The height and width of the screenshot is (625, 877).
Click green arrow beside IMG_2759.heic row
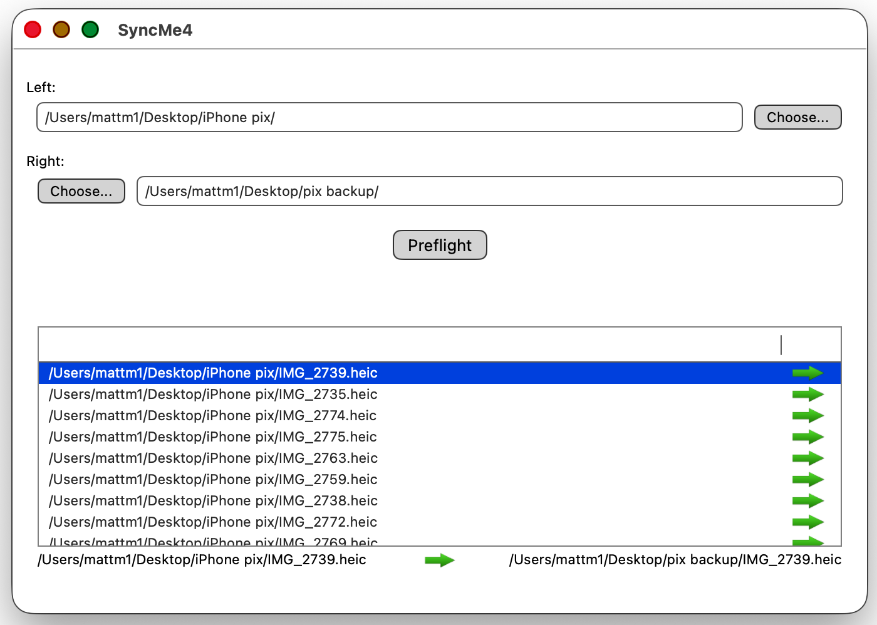click(x=807, y=480)
